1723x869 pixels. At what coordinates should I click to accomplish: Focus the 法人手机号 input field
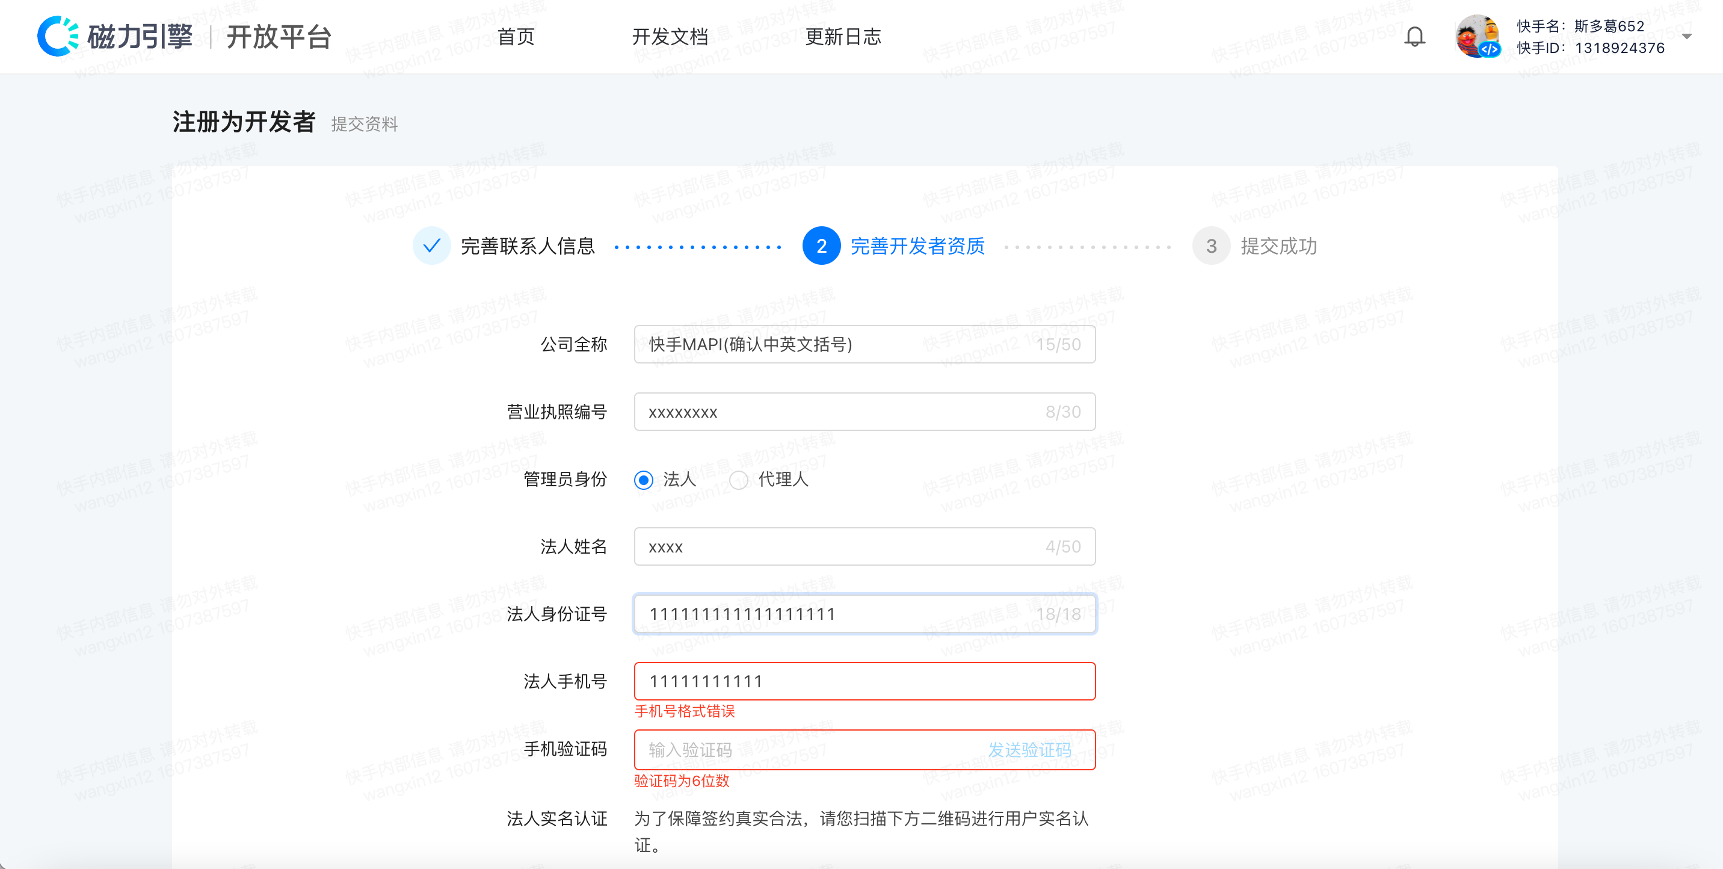click(865, 681)
